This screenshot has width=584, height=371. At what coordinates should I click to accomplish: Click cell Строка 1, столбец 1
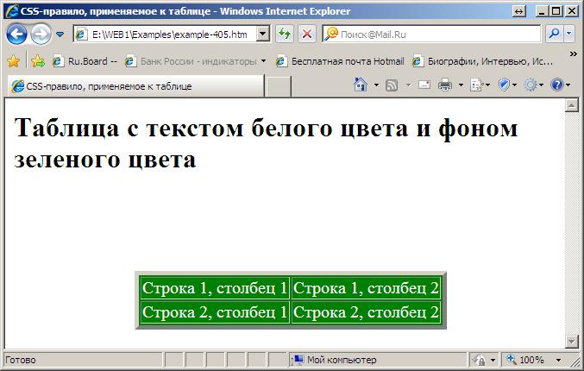click(x=215, y=288)
